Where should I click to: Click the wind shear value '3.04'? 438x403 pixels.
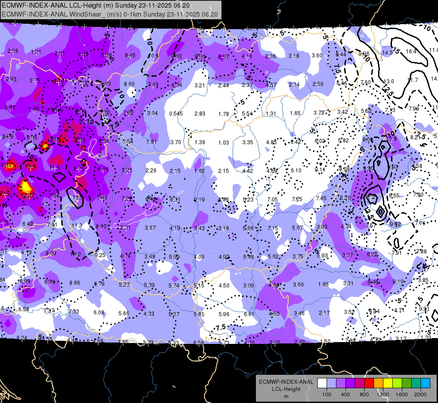pos(153,113)
